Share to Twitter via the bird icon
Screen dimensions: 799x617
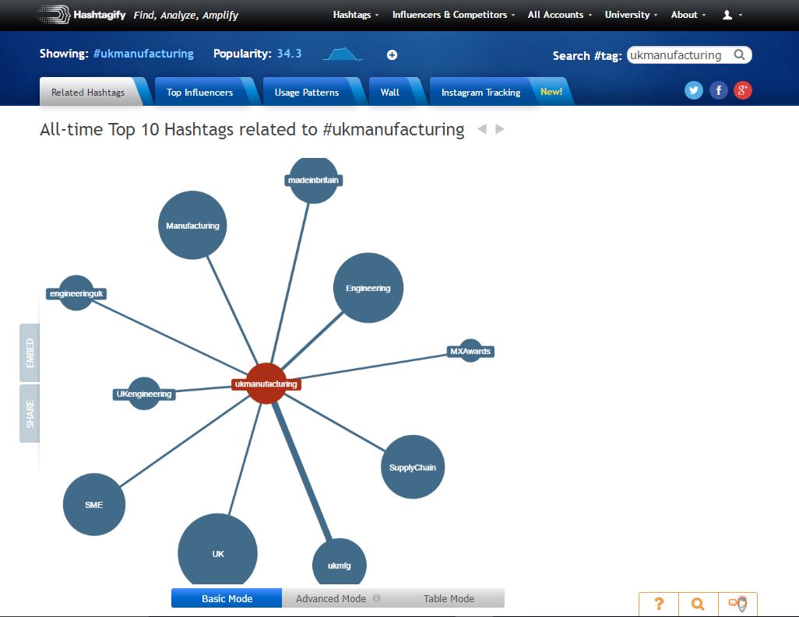693,89
